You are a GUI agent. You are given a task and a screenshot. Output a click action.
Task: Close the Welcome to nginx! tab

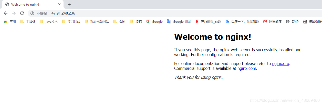click(59, 4)
